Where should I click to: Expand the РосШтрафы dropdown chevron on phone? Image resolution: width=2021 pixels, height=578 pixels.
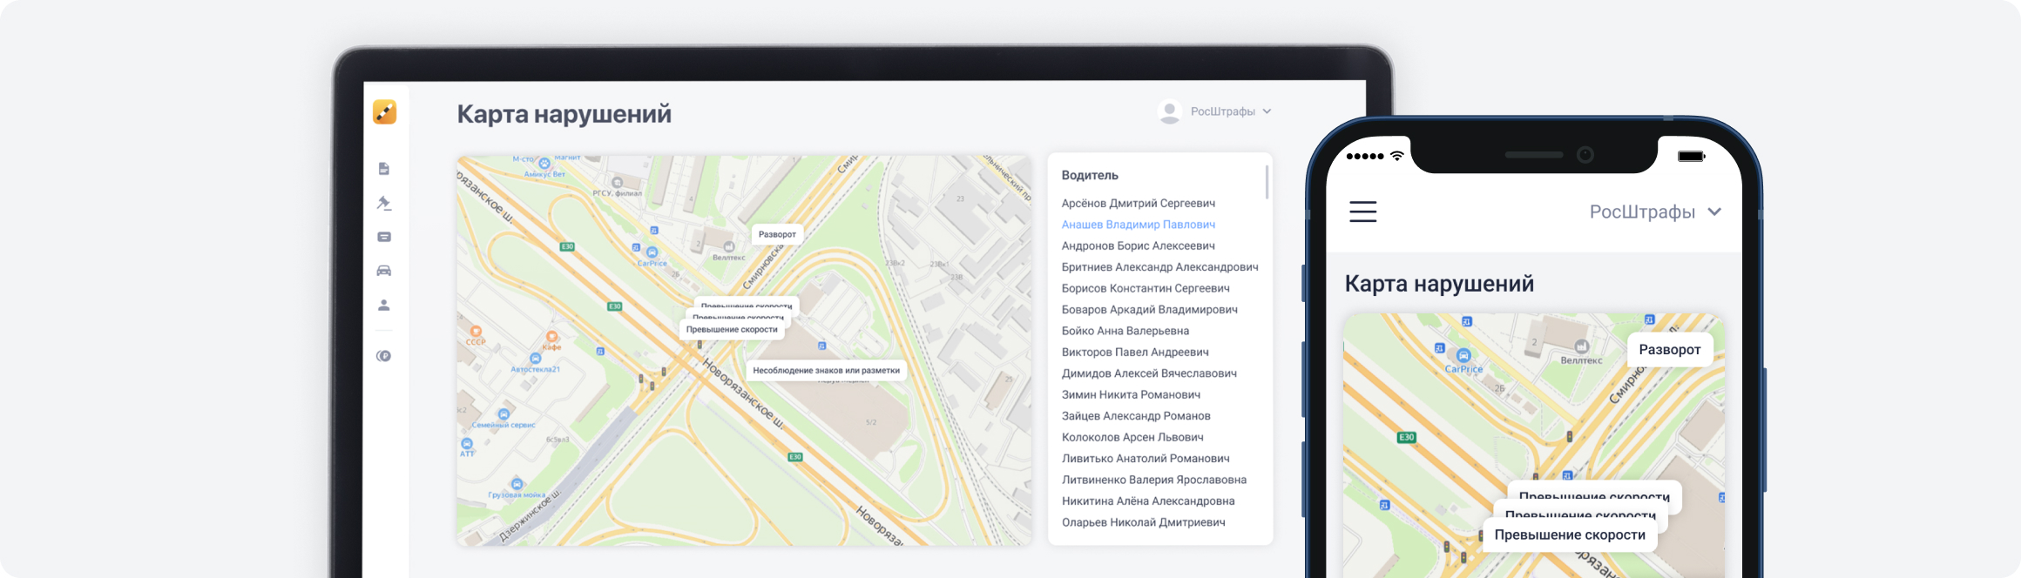[x=1714, y=212]
